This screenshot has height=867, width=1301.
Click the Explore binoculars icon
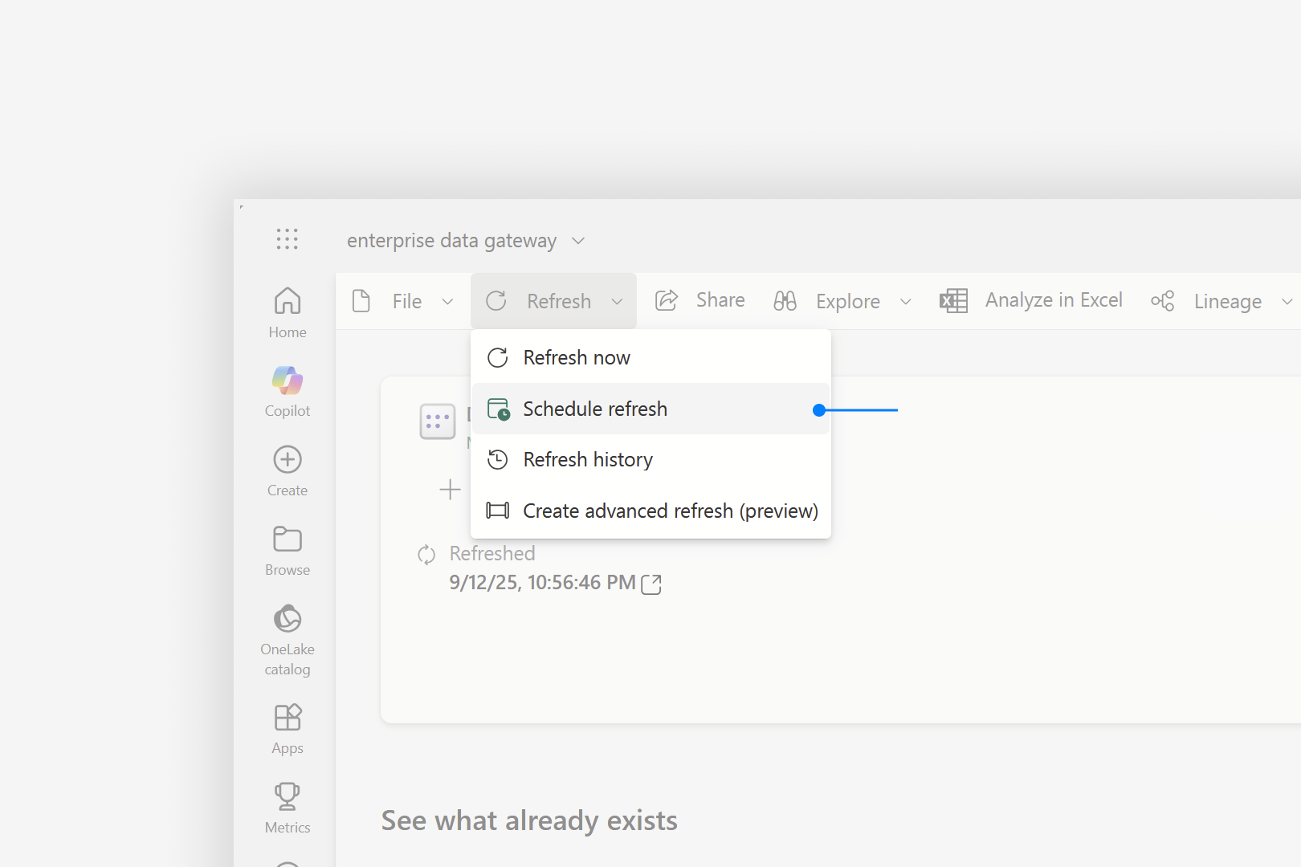[785, 301]
